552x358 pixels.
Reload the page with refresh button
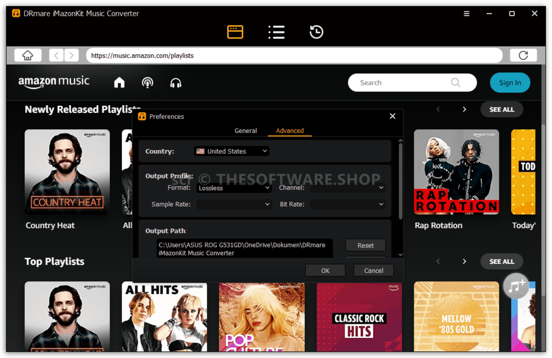pyautogui.click(x=523, y=55)
